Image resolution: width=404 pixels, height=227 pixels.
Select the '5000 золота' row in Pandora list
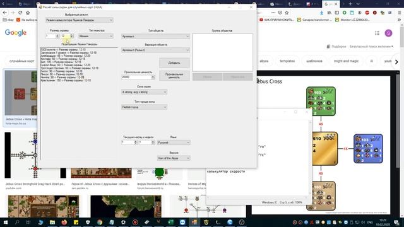[x=63, y=49]
